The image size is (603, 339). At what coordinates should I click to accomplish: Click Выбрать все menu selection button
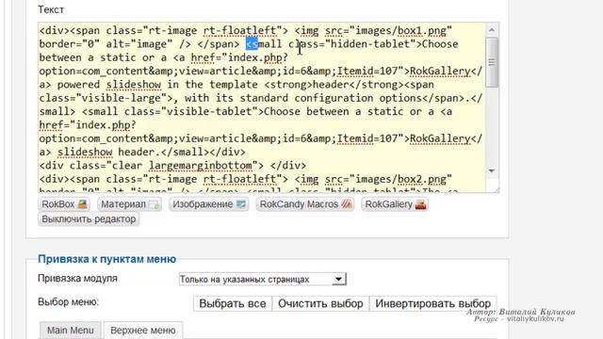tap(233, 303)
